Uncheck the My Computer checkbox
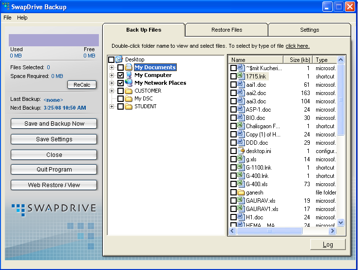Screen dimensions: 358x270 click(121, 75)
